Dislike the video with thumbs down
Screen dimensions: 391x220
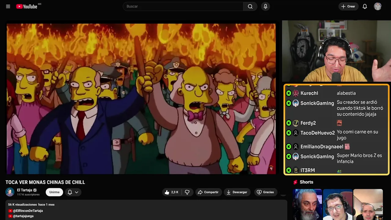click(187, 192)
